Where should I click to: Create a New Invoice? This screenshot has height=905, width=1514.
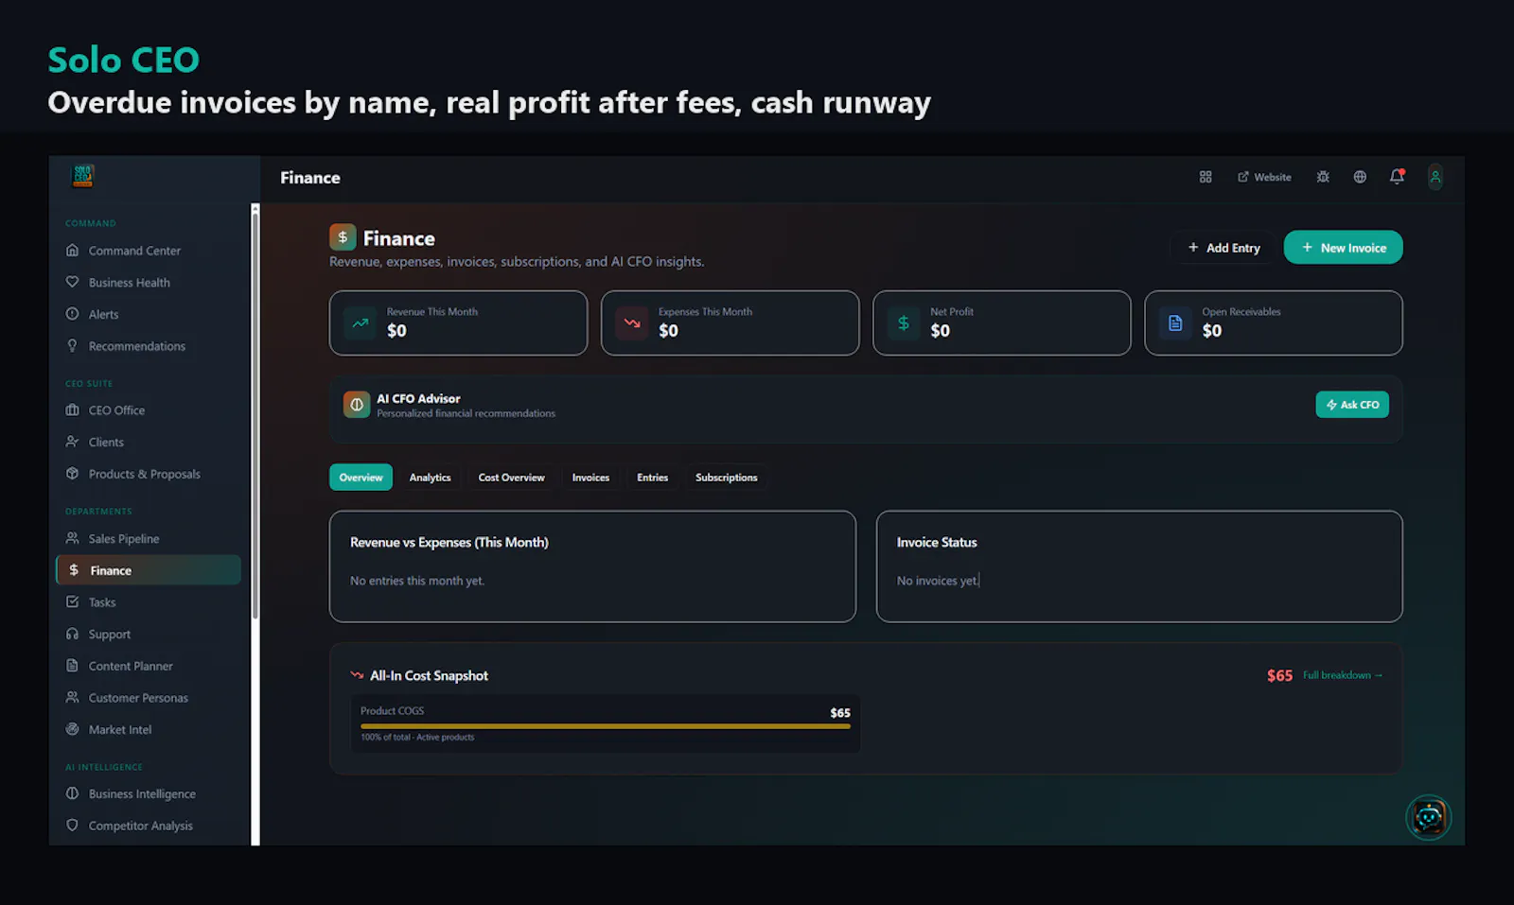(1343, 248)
